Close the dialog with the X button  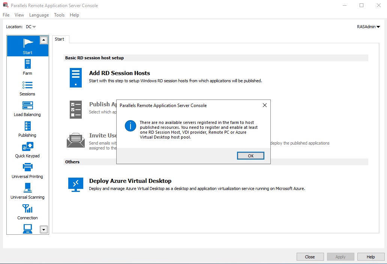tap(265, 105)
